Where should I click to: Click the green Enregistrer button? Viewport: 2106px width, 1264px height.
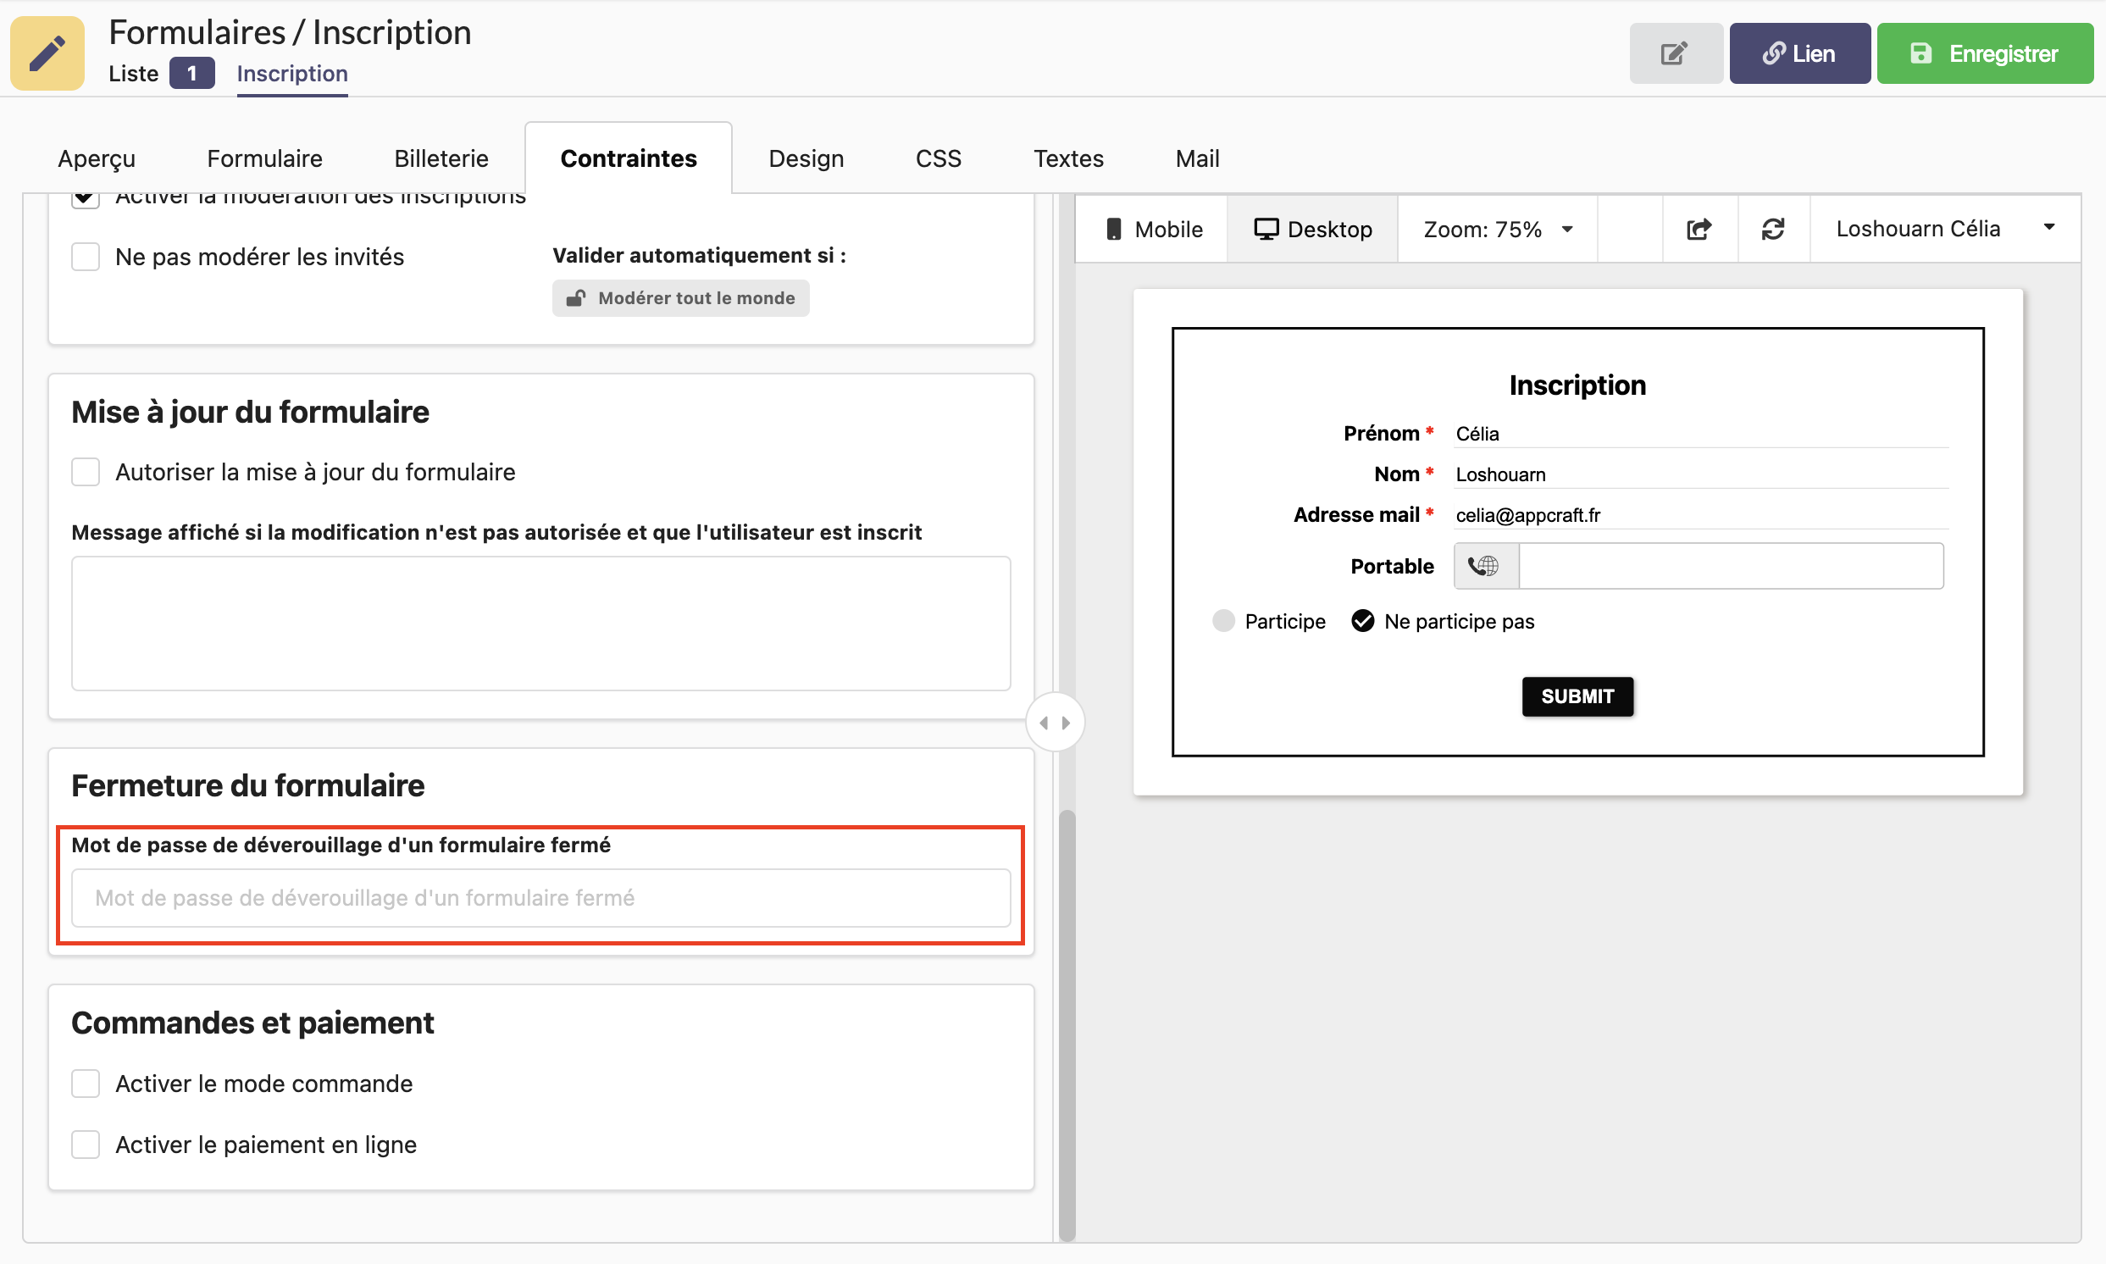point(1984,53)
